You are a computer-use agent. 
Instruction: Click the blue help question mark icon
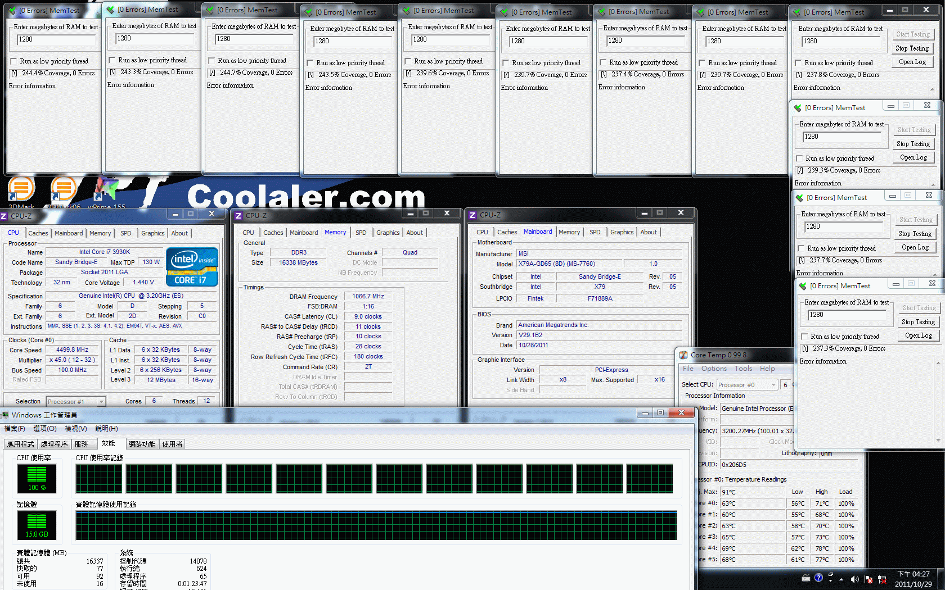818,578
